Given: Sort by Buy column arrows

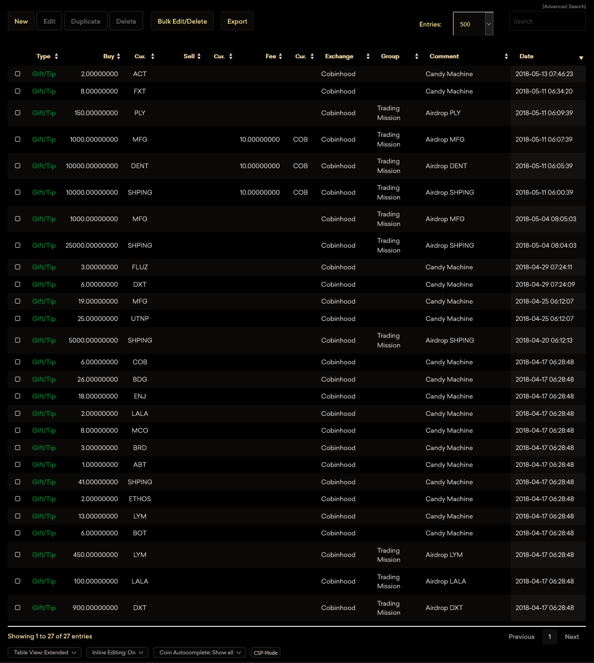Looking at the screenshot, I should click(119, 56).
